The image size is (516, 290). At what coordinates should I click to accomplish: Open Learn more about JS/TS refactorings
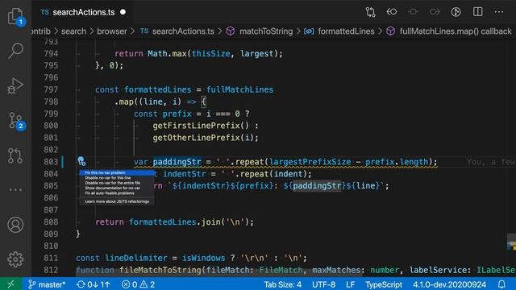click(x=117, y=201)
